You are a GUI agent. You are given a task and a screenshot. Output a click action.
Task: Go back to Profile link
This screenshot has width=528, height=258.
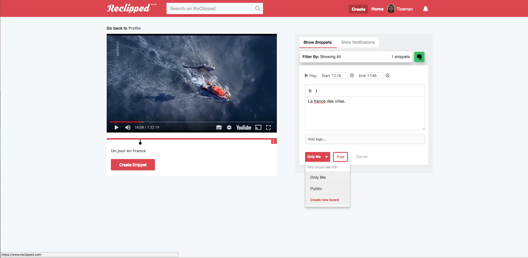(x=134, y=28)
